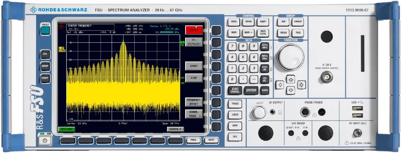Screen dimensions: 401x153
Task: Click the HCOPY hardcopy key
Action: pyautogui.click(x=45, y=78)
